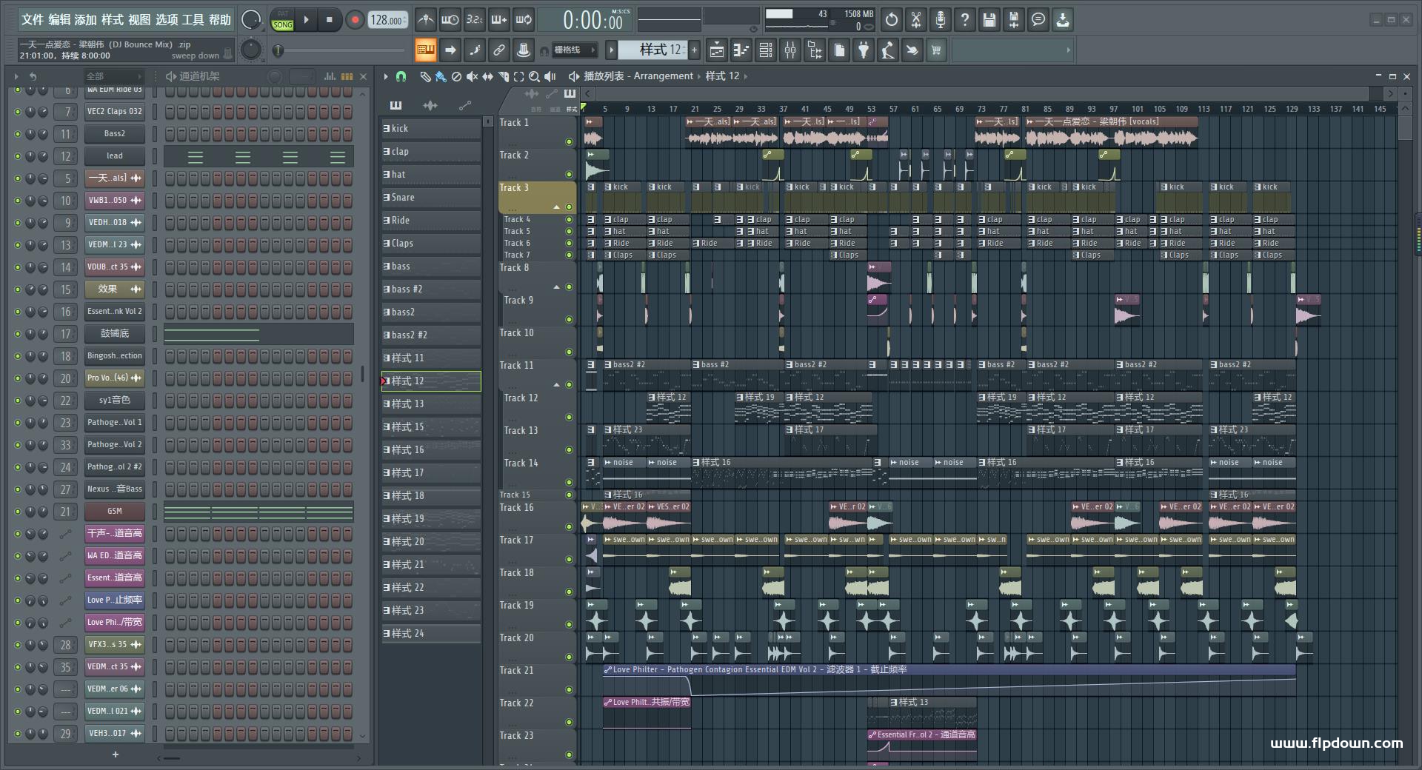Mute Track 2 with its green light
The image size is (1422, 770).
[x=569, y=175]
